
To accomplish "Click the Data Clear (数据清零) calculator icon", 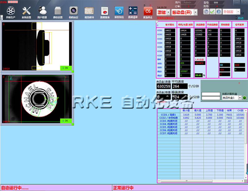I will pyautogui.click(x=133, y=11).
